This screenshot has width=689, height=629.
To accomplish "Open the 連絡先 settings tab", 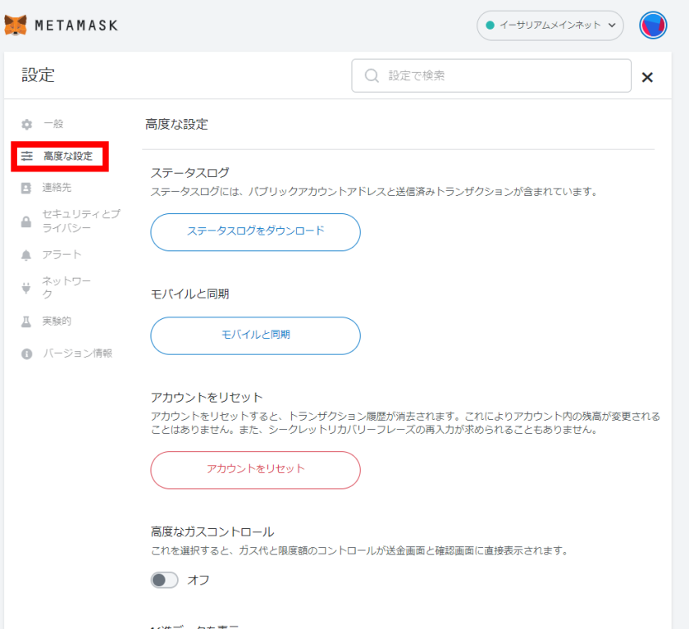I will click(x=57, y=188).
